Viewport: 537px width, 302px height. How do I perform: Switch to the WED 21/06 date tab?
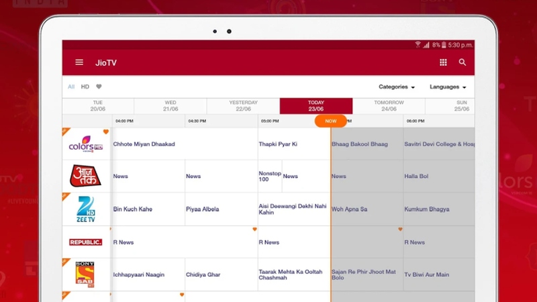(170, 106)
